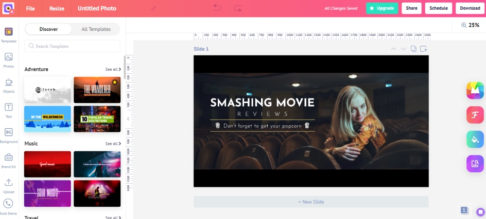Select the Jacob white template thumbnail
This screenshot has height=219, width=486.
[x=47, y=90]
